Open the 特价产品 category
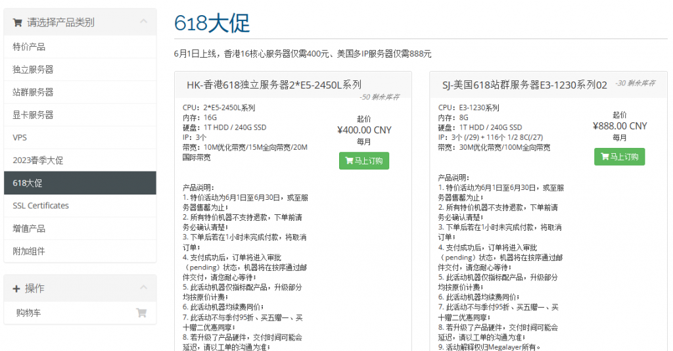Image resolution: width=673 pixels, height=351 pixels. 29,47
